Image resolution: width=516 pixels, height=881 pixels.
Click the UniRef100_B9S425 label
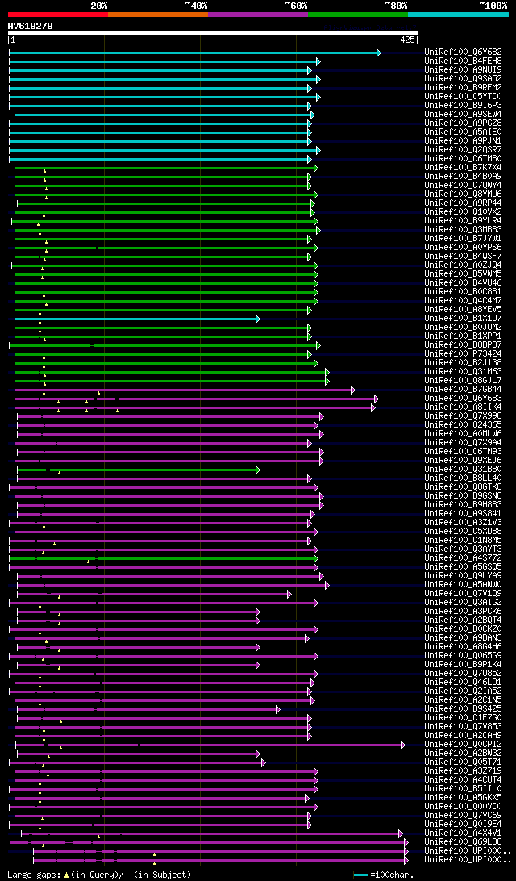pyautogui.click(x=464, y=708)
